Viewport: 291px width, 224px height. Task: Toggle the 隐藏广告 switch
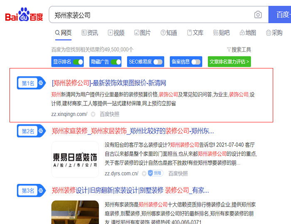click(x=116, y=62)
